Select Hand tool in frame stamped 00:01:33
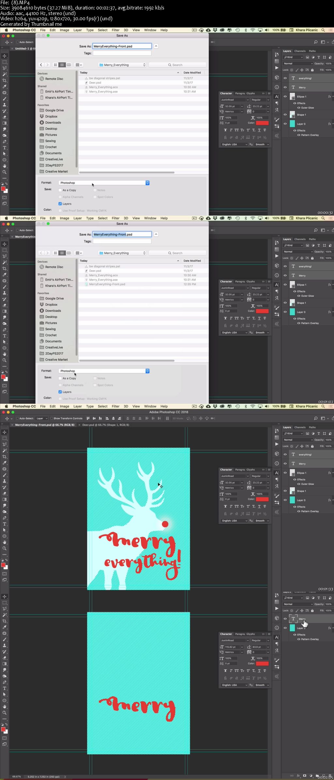 tap(5, 542)
